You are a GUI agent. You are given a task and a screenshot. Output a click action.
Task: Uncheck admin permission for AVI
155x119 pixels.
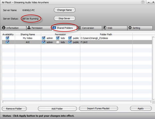click(43, 42)
